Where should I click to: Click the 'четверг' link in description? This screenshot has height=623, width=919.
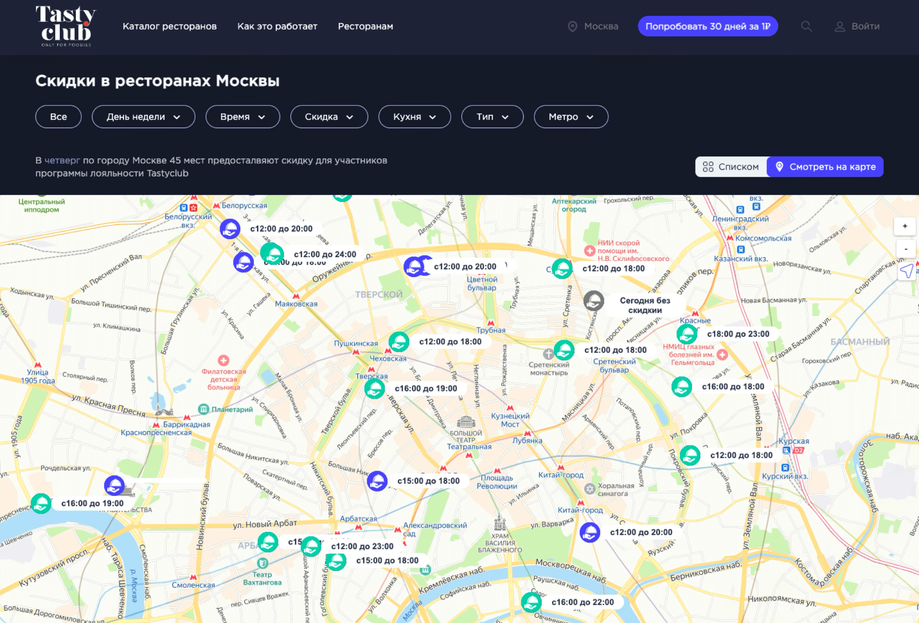[x=62, y=160]
